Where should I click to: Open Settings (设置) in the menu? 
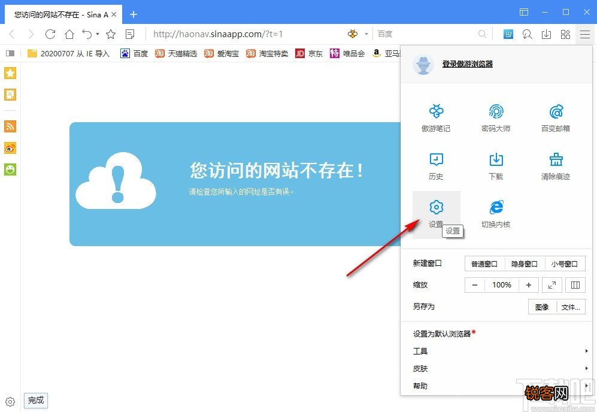[x=437, y=214]
